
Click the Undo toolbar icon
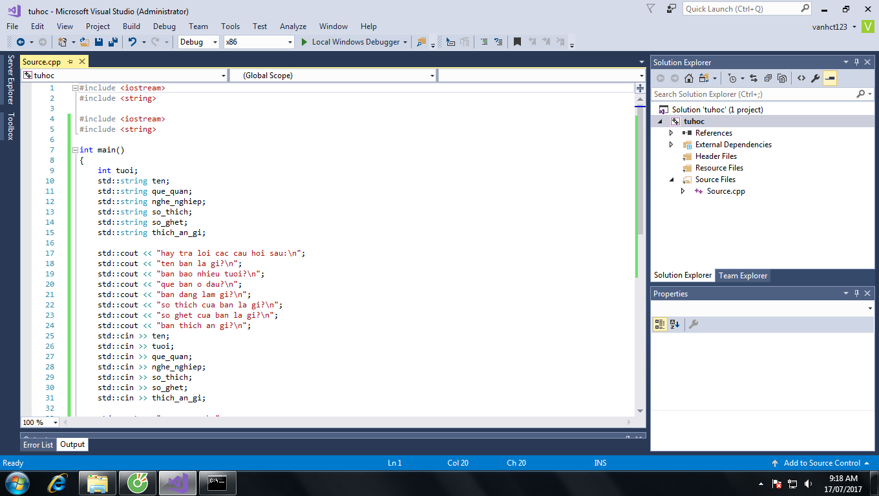coord(132,42)
